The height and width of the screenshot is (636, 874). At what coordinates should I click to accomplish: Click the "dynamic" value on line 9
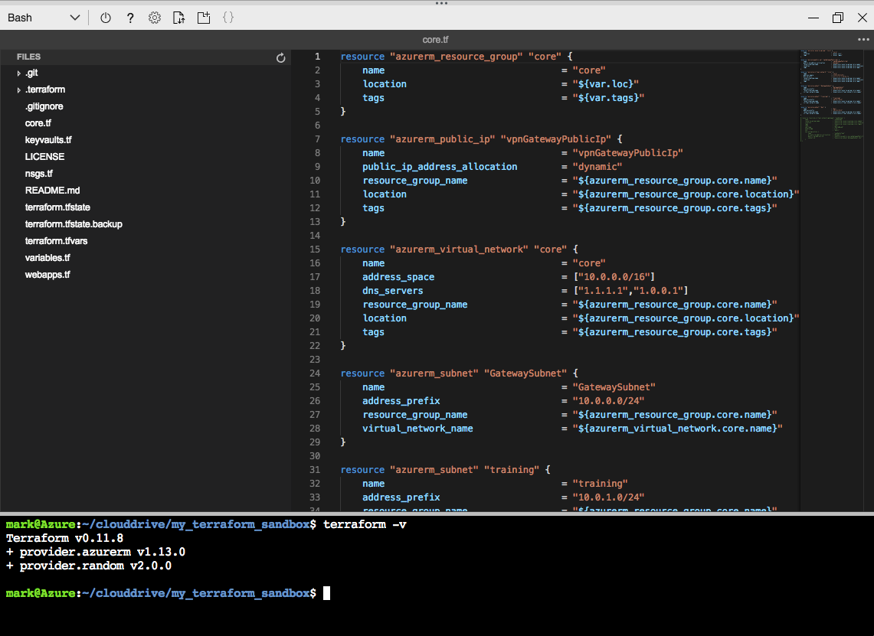pyautogui.click(x=597, y=167)
